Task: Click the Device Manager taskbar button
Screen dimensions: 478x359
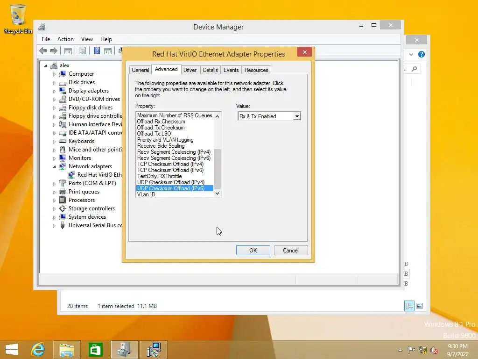Action: point(124,350)
